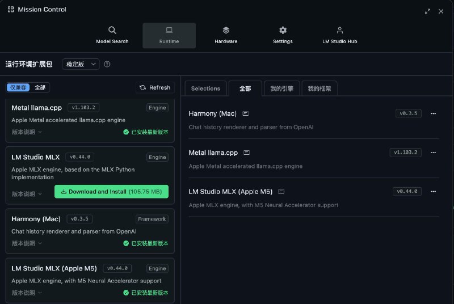Click release notes icon next to Metal llama.cpp

(248, 153)
